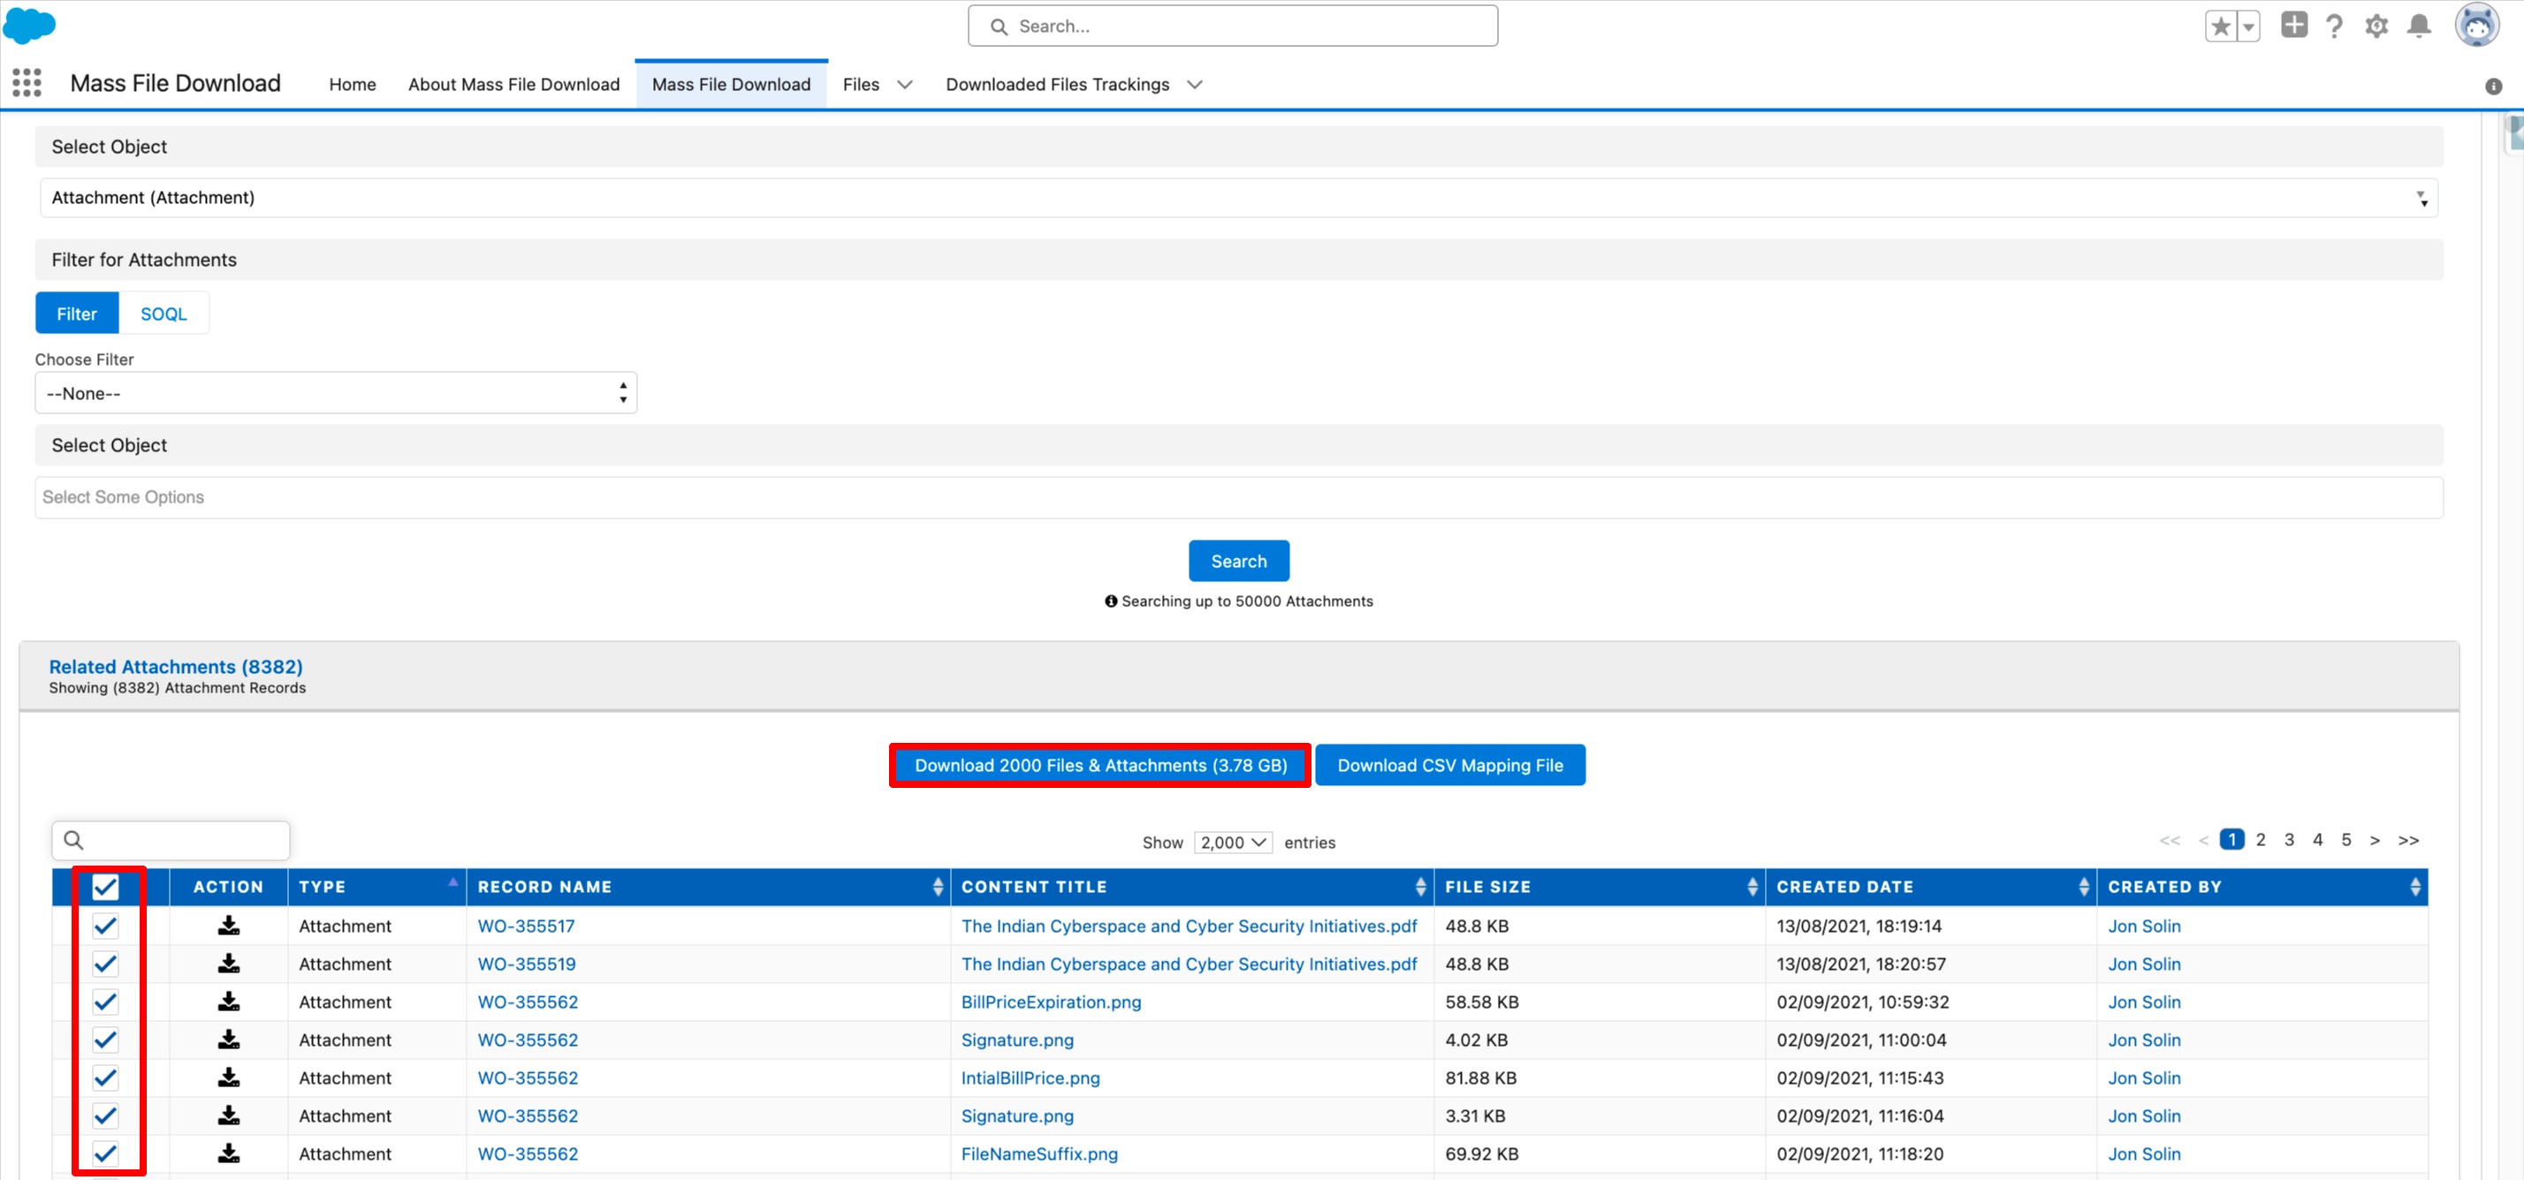The height and width of the screenshot is (1180, 2524).
Task: Uncheck the IntialBillPrice.png row checkbox
Action: (x=105, y=1078)
